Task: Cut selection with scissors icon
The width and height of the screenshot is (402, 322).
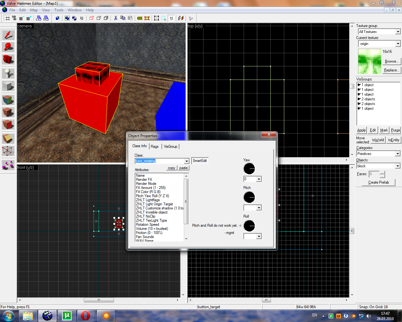Action: coord(116,18)
